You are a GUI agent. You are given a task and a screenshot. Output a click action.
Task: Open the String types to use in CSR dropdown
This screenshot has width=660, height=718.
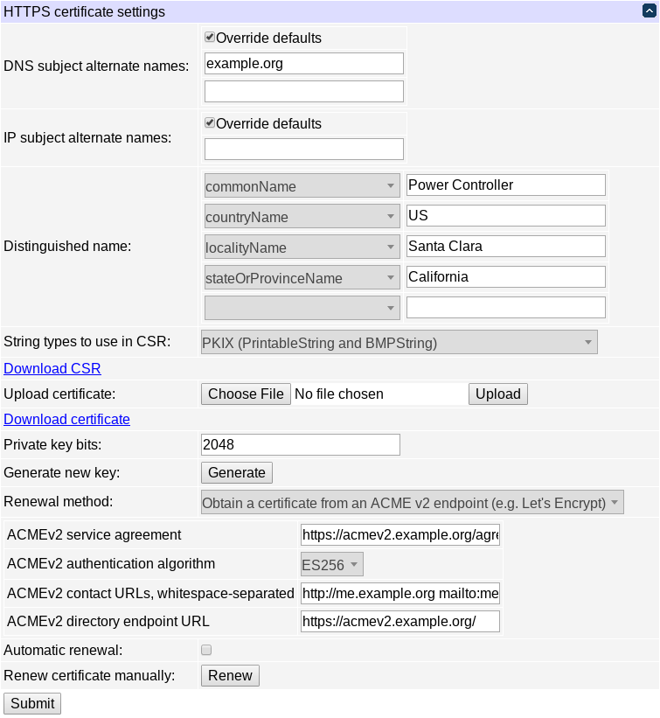pos(399,342)
